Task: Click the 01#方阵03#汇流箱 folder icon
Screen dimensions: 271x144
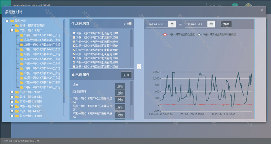Action: tap(22, 45)
